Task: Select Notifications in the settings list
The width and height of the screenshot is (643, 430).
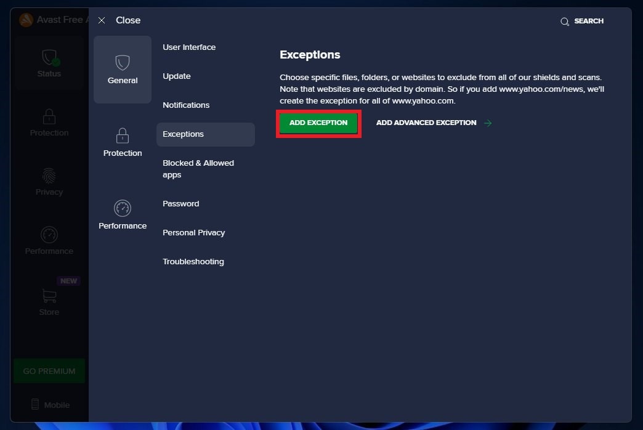Action: click(186, 105)
